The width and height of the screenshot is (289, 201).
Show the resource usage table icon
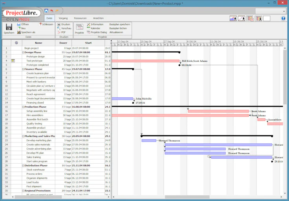point(258,18)
